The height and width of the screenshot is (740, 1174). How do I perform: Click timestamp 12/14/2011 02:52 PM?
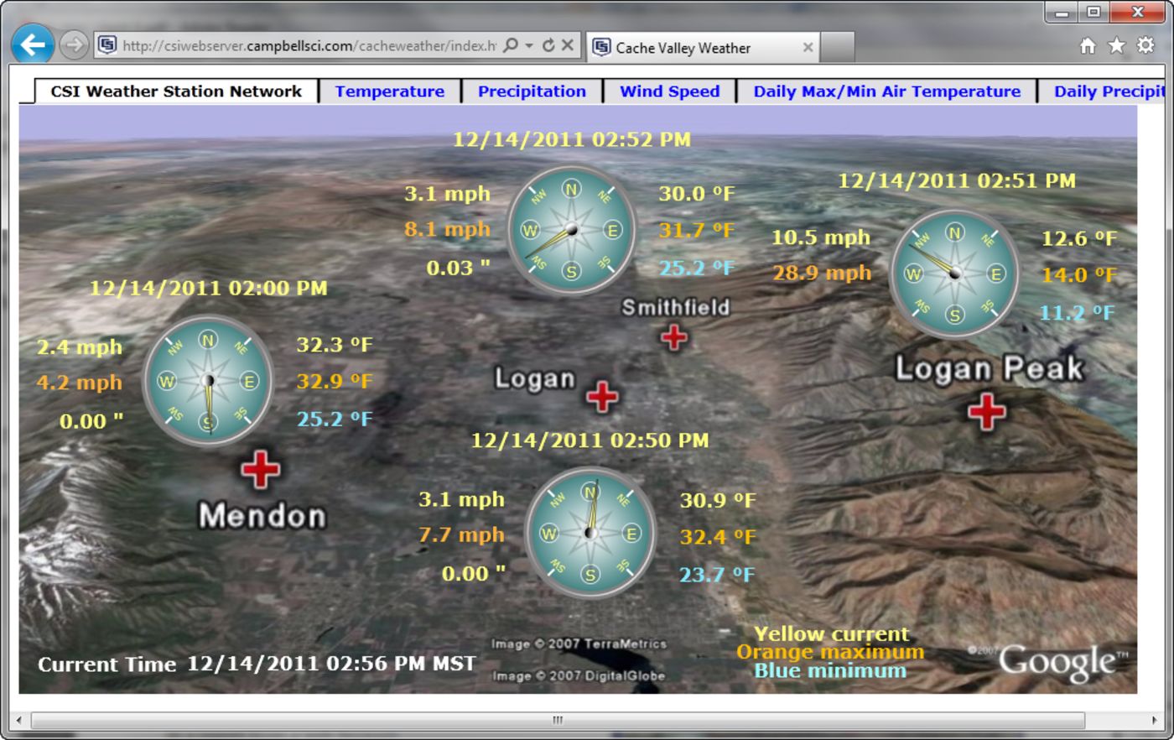pyautogui.click(x=572, y=139)
